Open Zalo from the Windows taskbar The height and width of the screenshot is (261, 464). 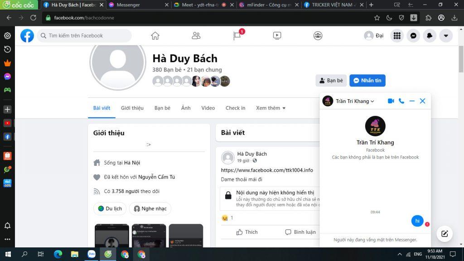(x=92, y=254)
